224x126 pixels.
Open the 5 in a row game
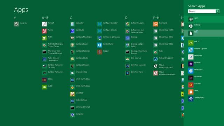point(21,24)
